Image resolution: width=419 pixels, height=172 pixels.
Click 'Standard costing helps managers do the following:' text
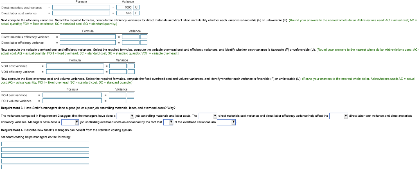pos(36,137)
